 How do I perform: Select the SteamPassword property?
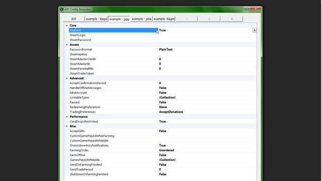point(80,40)
